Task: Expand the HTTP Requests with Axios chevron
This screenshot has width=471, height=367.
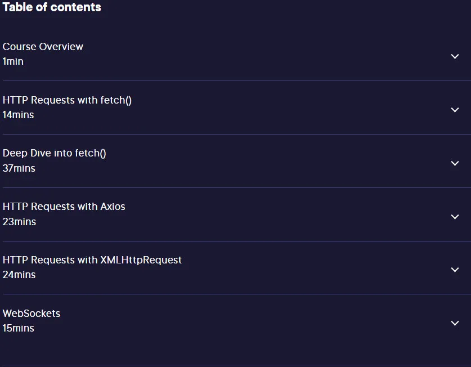Action: pyautogui.click(x=455, y=217)
